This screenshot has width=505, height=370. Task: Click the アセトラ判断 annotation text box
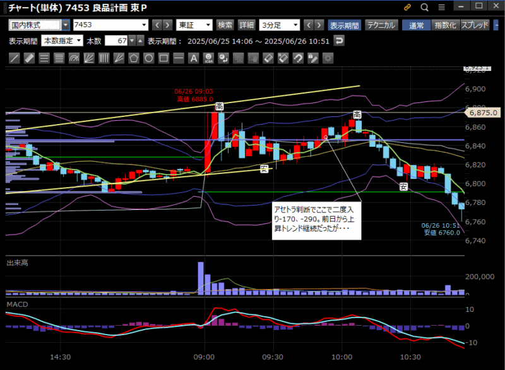tap(317, 221)
